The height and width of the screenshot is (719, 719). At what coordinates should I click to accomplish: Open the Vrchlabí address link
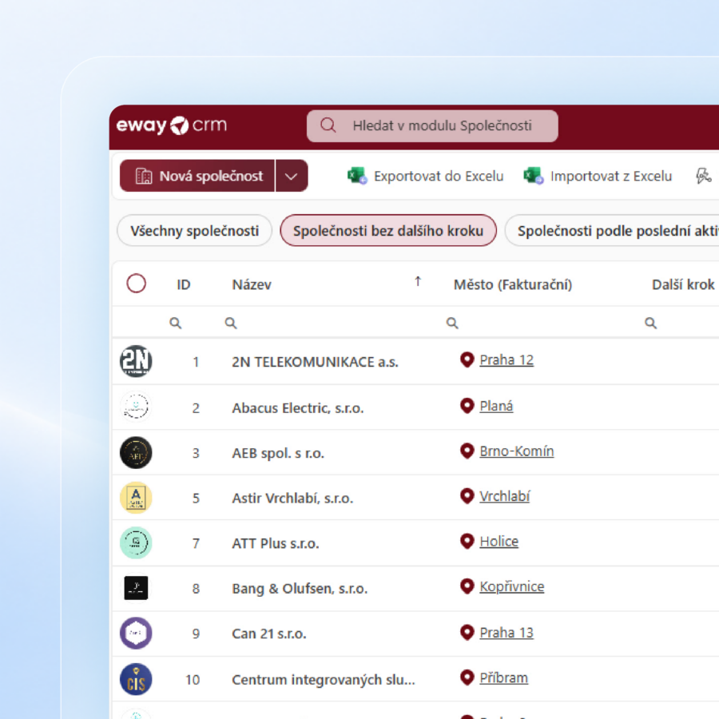coord(505,496)
